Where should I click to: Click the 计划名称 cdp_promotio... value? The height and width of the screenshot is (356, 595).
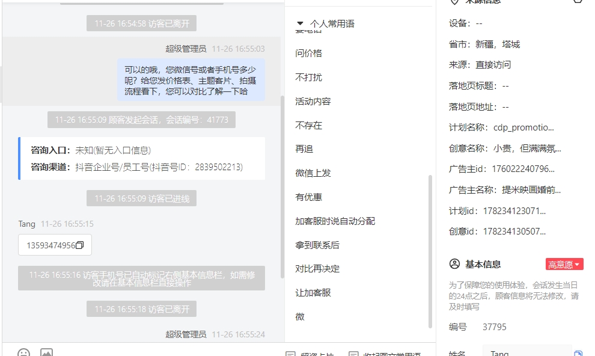[x=523, y=127]
